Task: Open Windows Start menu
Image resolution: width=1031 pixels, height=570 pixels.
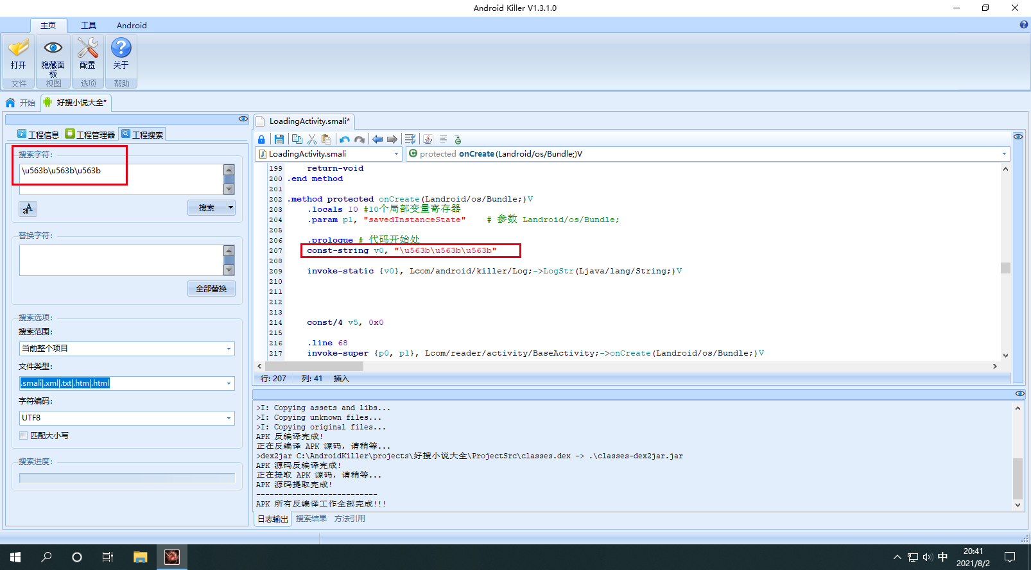Action: 15,557
